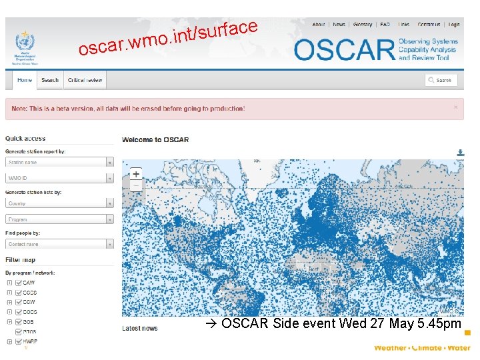
Task: Open the Program dropdown
Action: (x=59, y=219)
